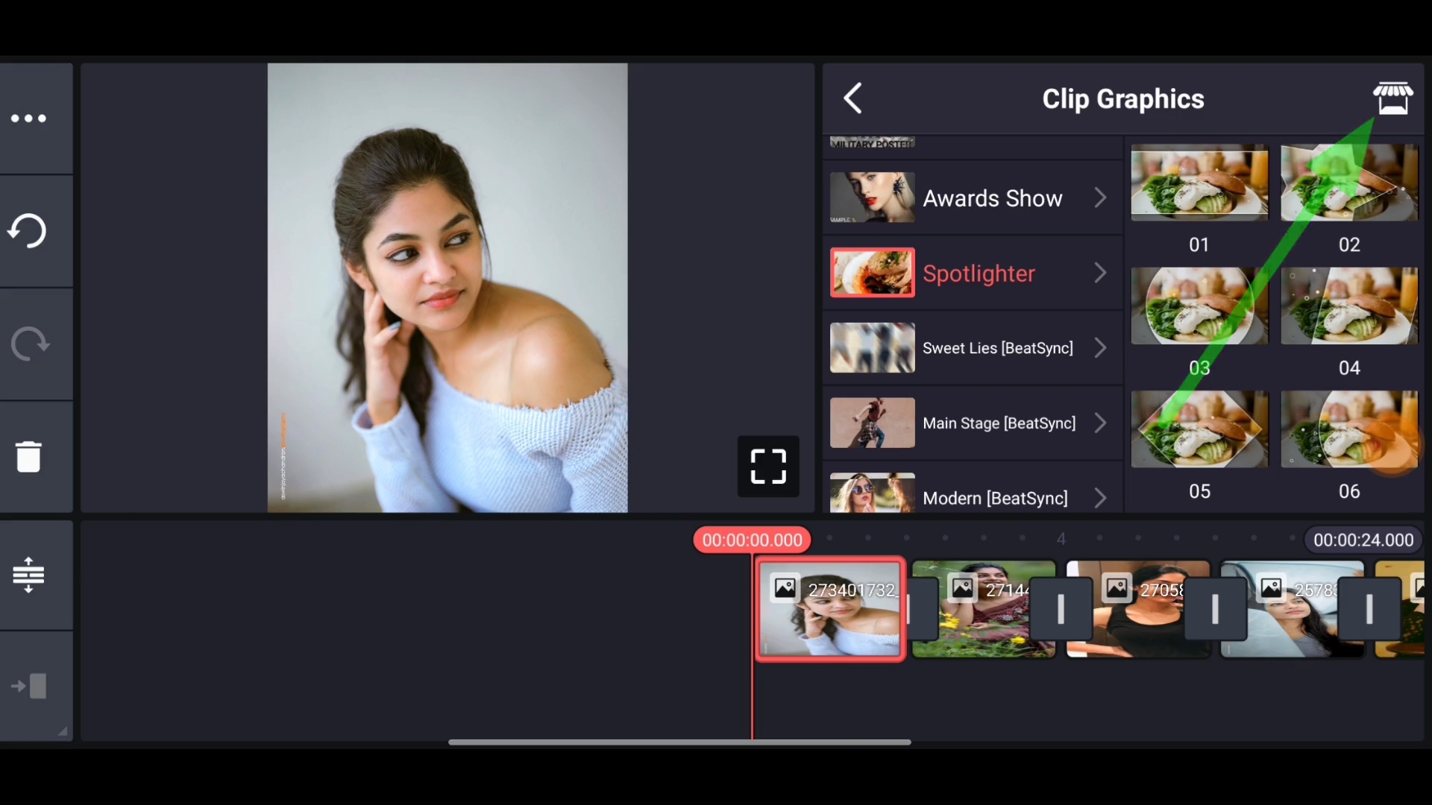Click the timeline expand/collapse tracks icon
This screenshot has width=1432, height=805.
click(x=28, y=575)
